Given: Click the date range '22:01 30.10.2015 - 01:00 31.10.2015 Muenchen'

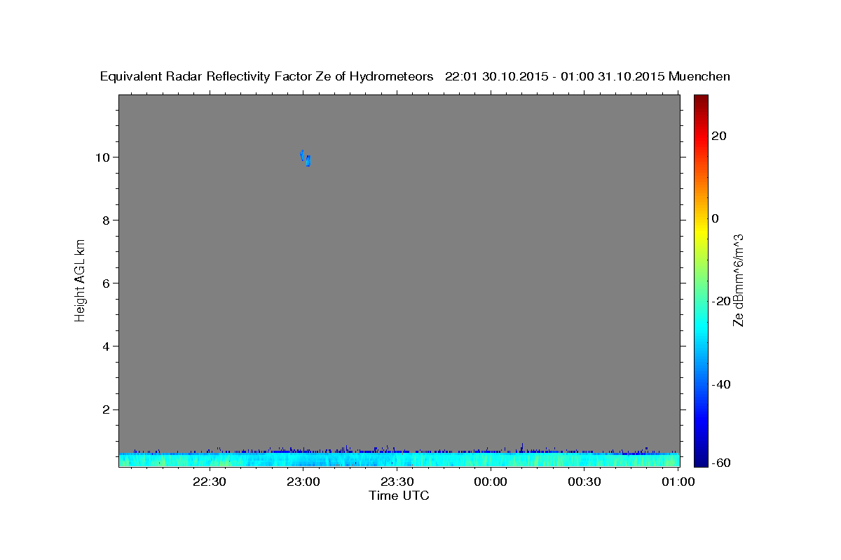Looking at the screenshot, I should click(x=587, y=77).
